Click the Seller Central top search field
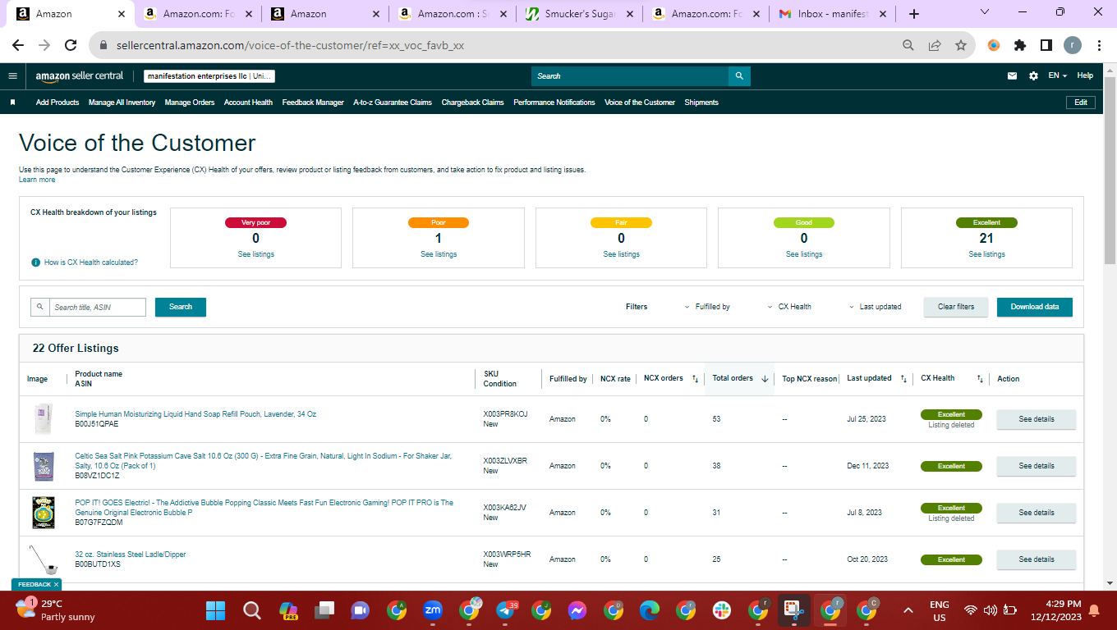1117x630 pixels. click(630, 76)
